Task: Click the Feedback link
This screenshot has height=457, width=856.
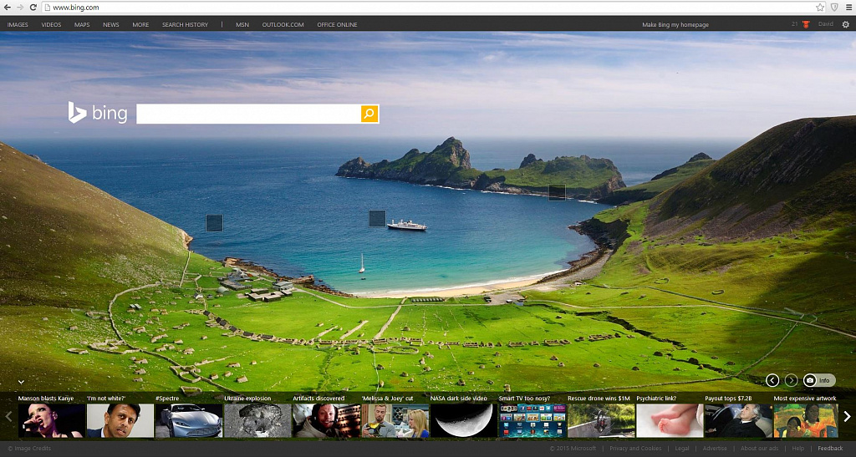Action: coord(830,449)
